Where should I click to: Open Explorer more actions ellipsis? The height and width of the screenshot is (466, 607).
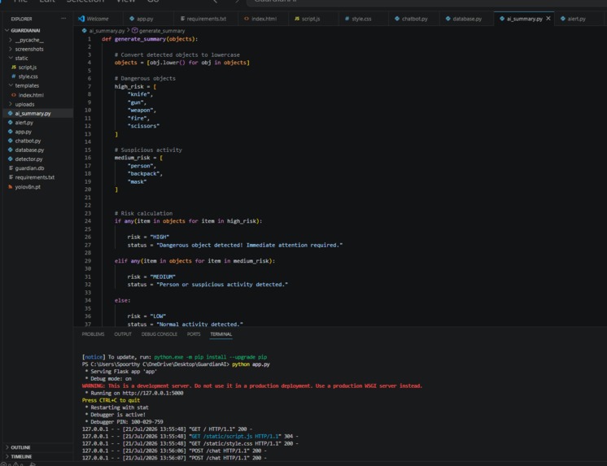click(x=63, y=19)
